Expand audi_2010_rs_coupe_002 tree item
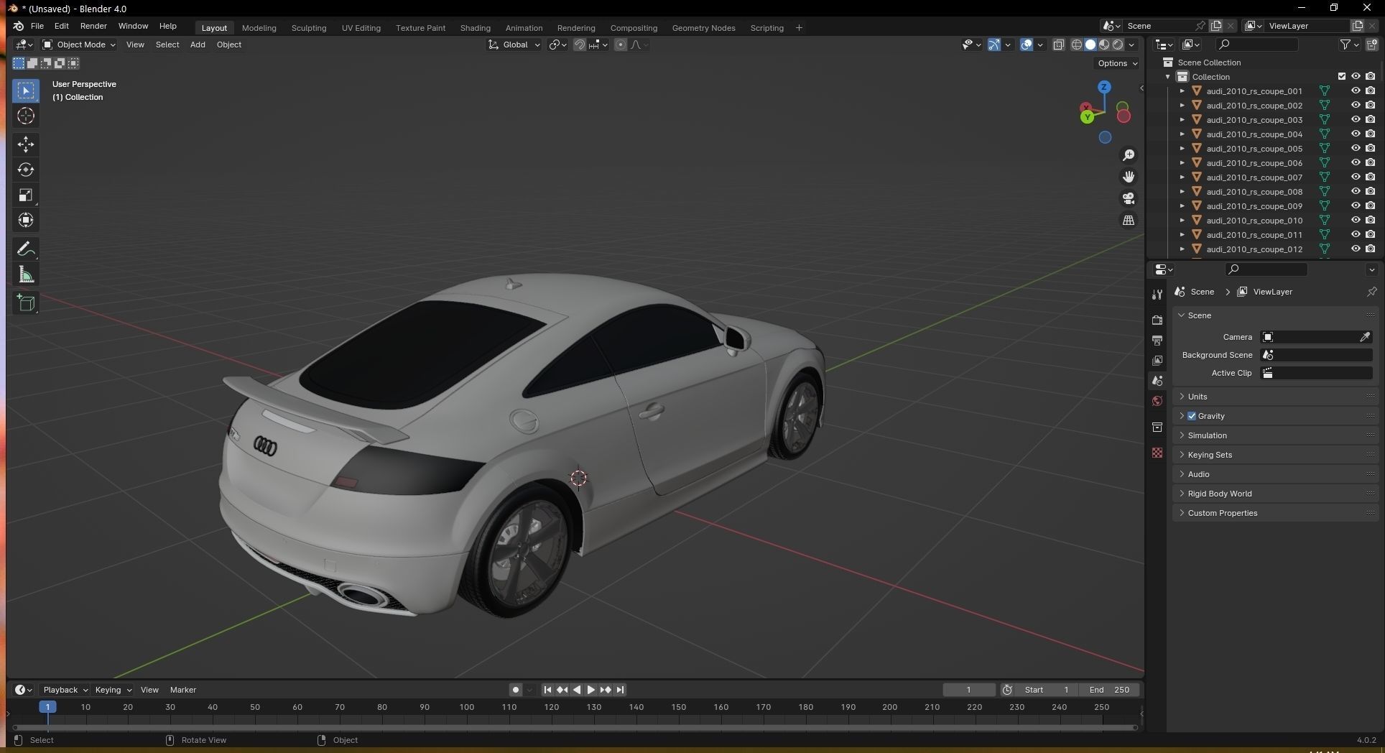1385x753 pixels. [1182, 105]
